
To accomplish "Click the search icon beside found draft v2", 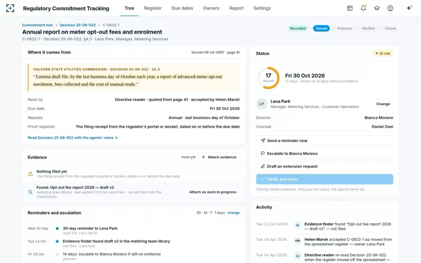I will point(31,192).
